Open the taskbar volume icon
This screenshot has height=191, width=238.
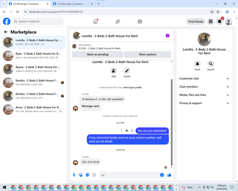[213, 187]
